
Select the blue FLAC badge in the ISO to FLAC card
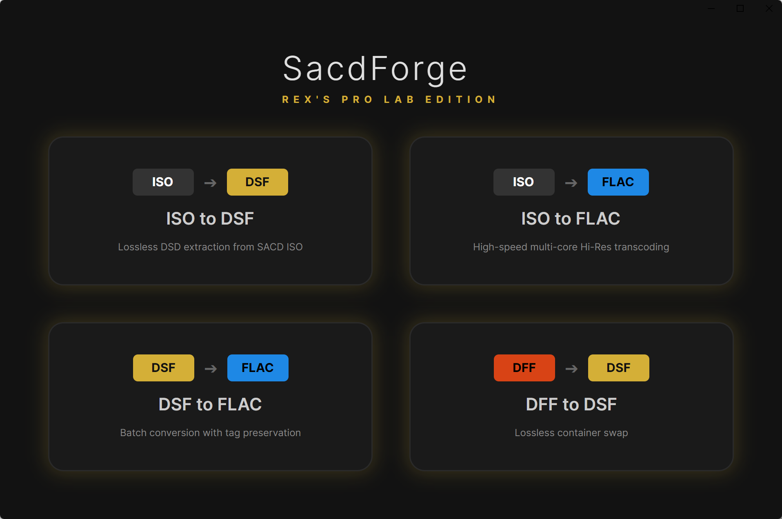(618, 182)
